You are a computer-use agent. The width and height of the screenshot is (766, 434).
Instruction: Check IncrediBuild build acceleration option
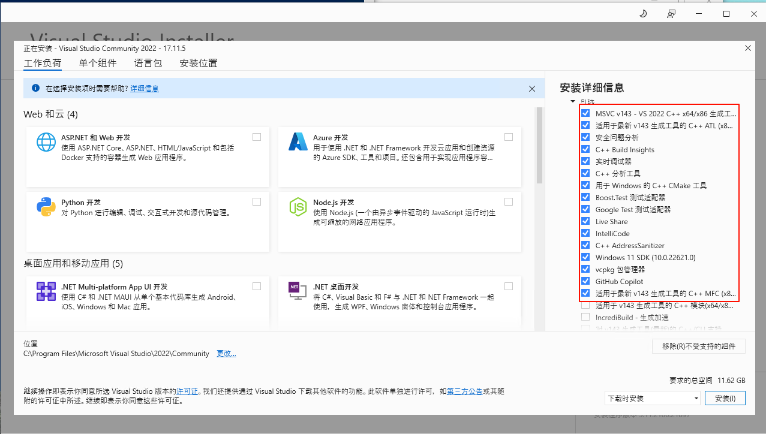pyautogui.click(x=585, y=317)
